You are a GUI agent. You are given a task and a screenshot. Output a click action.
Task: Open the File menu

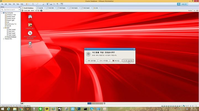[2, 4]
